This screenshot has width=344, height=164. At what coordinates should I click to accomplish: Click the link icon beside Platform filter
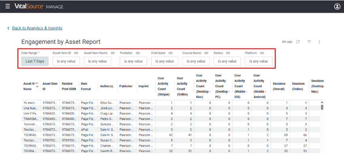262,53
